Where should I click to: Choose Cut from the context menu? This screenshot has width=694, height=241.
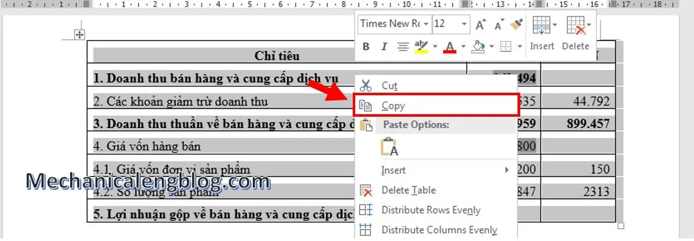pos(436,86)
